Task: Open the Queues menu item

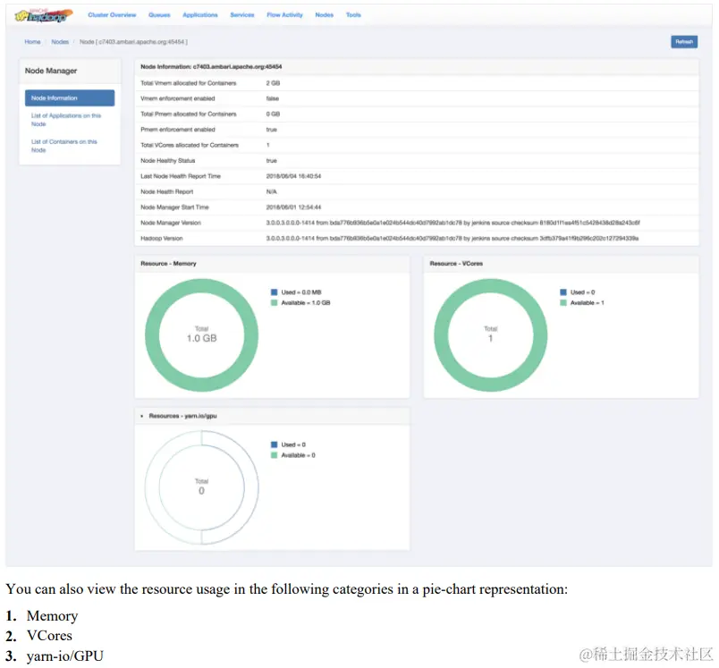Action: click(159, 15)
